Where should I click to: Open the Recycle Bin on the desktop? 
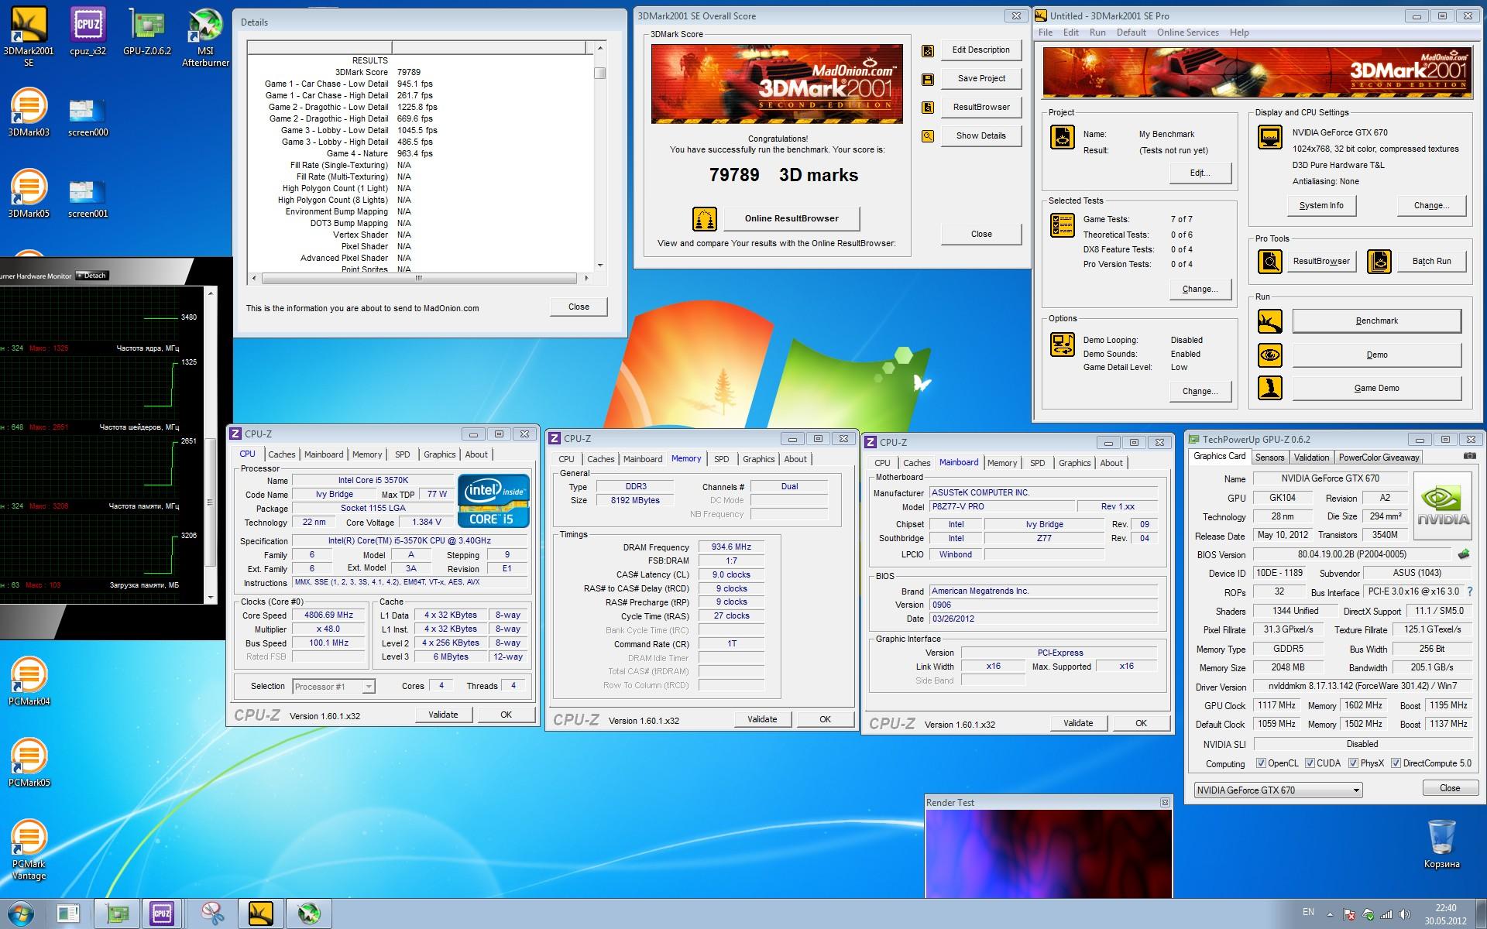coord(1441,844)
